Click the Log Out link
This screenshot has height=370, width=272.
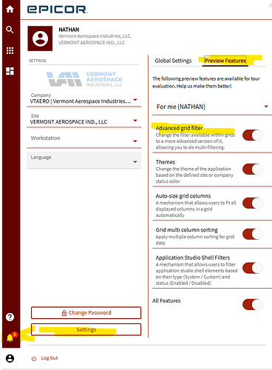click(x=50, y=358)
